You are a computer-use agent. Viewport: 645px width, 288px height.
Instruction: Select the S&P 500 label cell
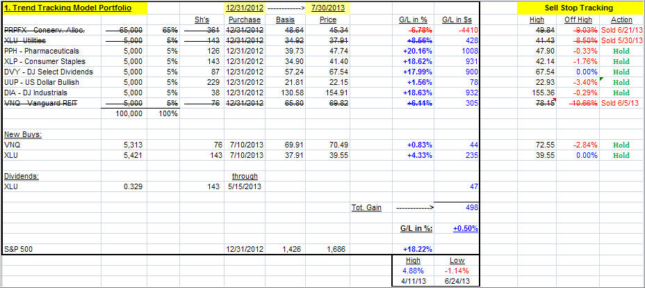(x=52, y=249)
